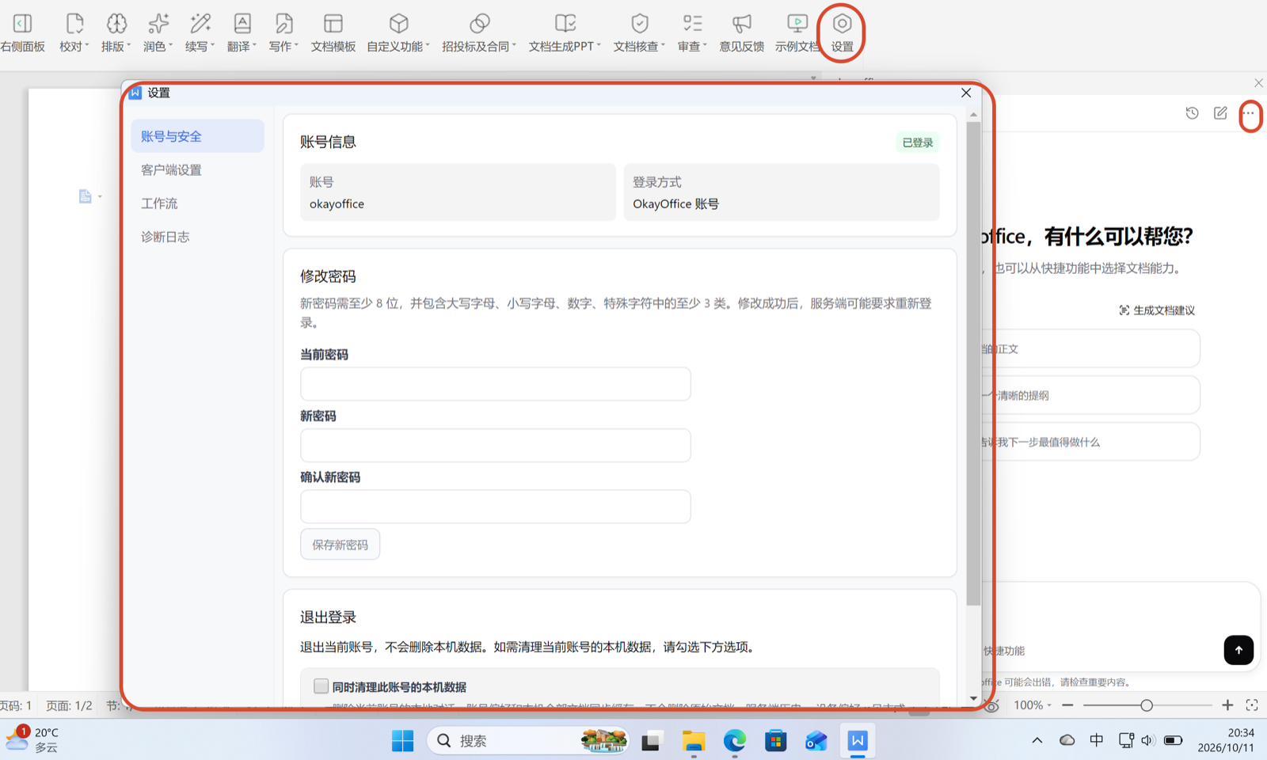This screenshot has width=1267, height=760.
Task: Open the 润色 polish tool
Action: (158, 33)
